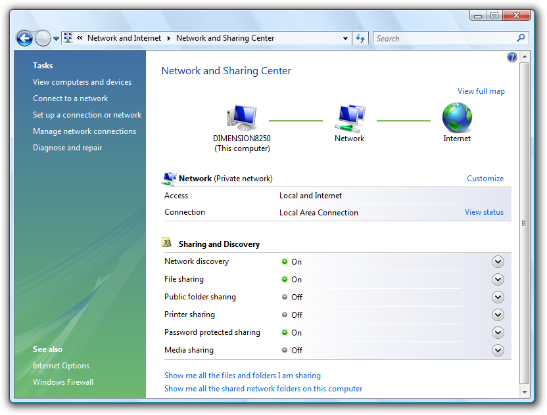Click the 'Local and Internet' access value
Viewport: 547px width, 415px height.
(x=310, y=196)
